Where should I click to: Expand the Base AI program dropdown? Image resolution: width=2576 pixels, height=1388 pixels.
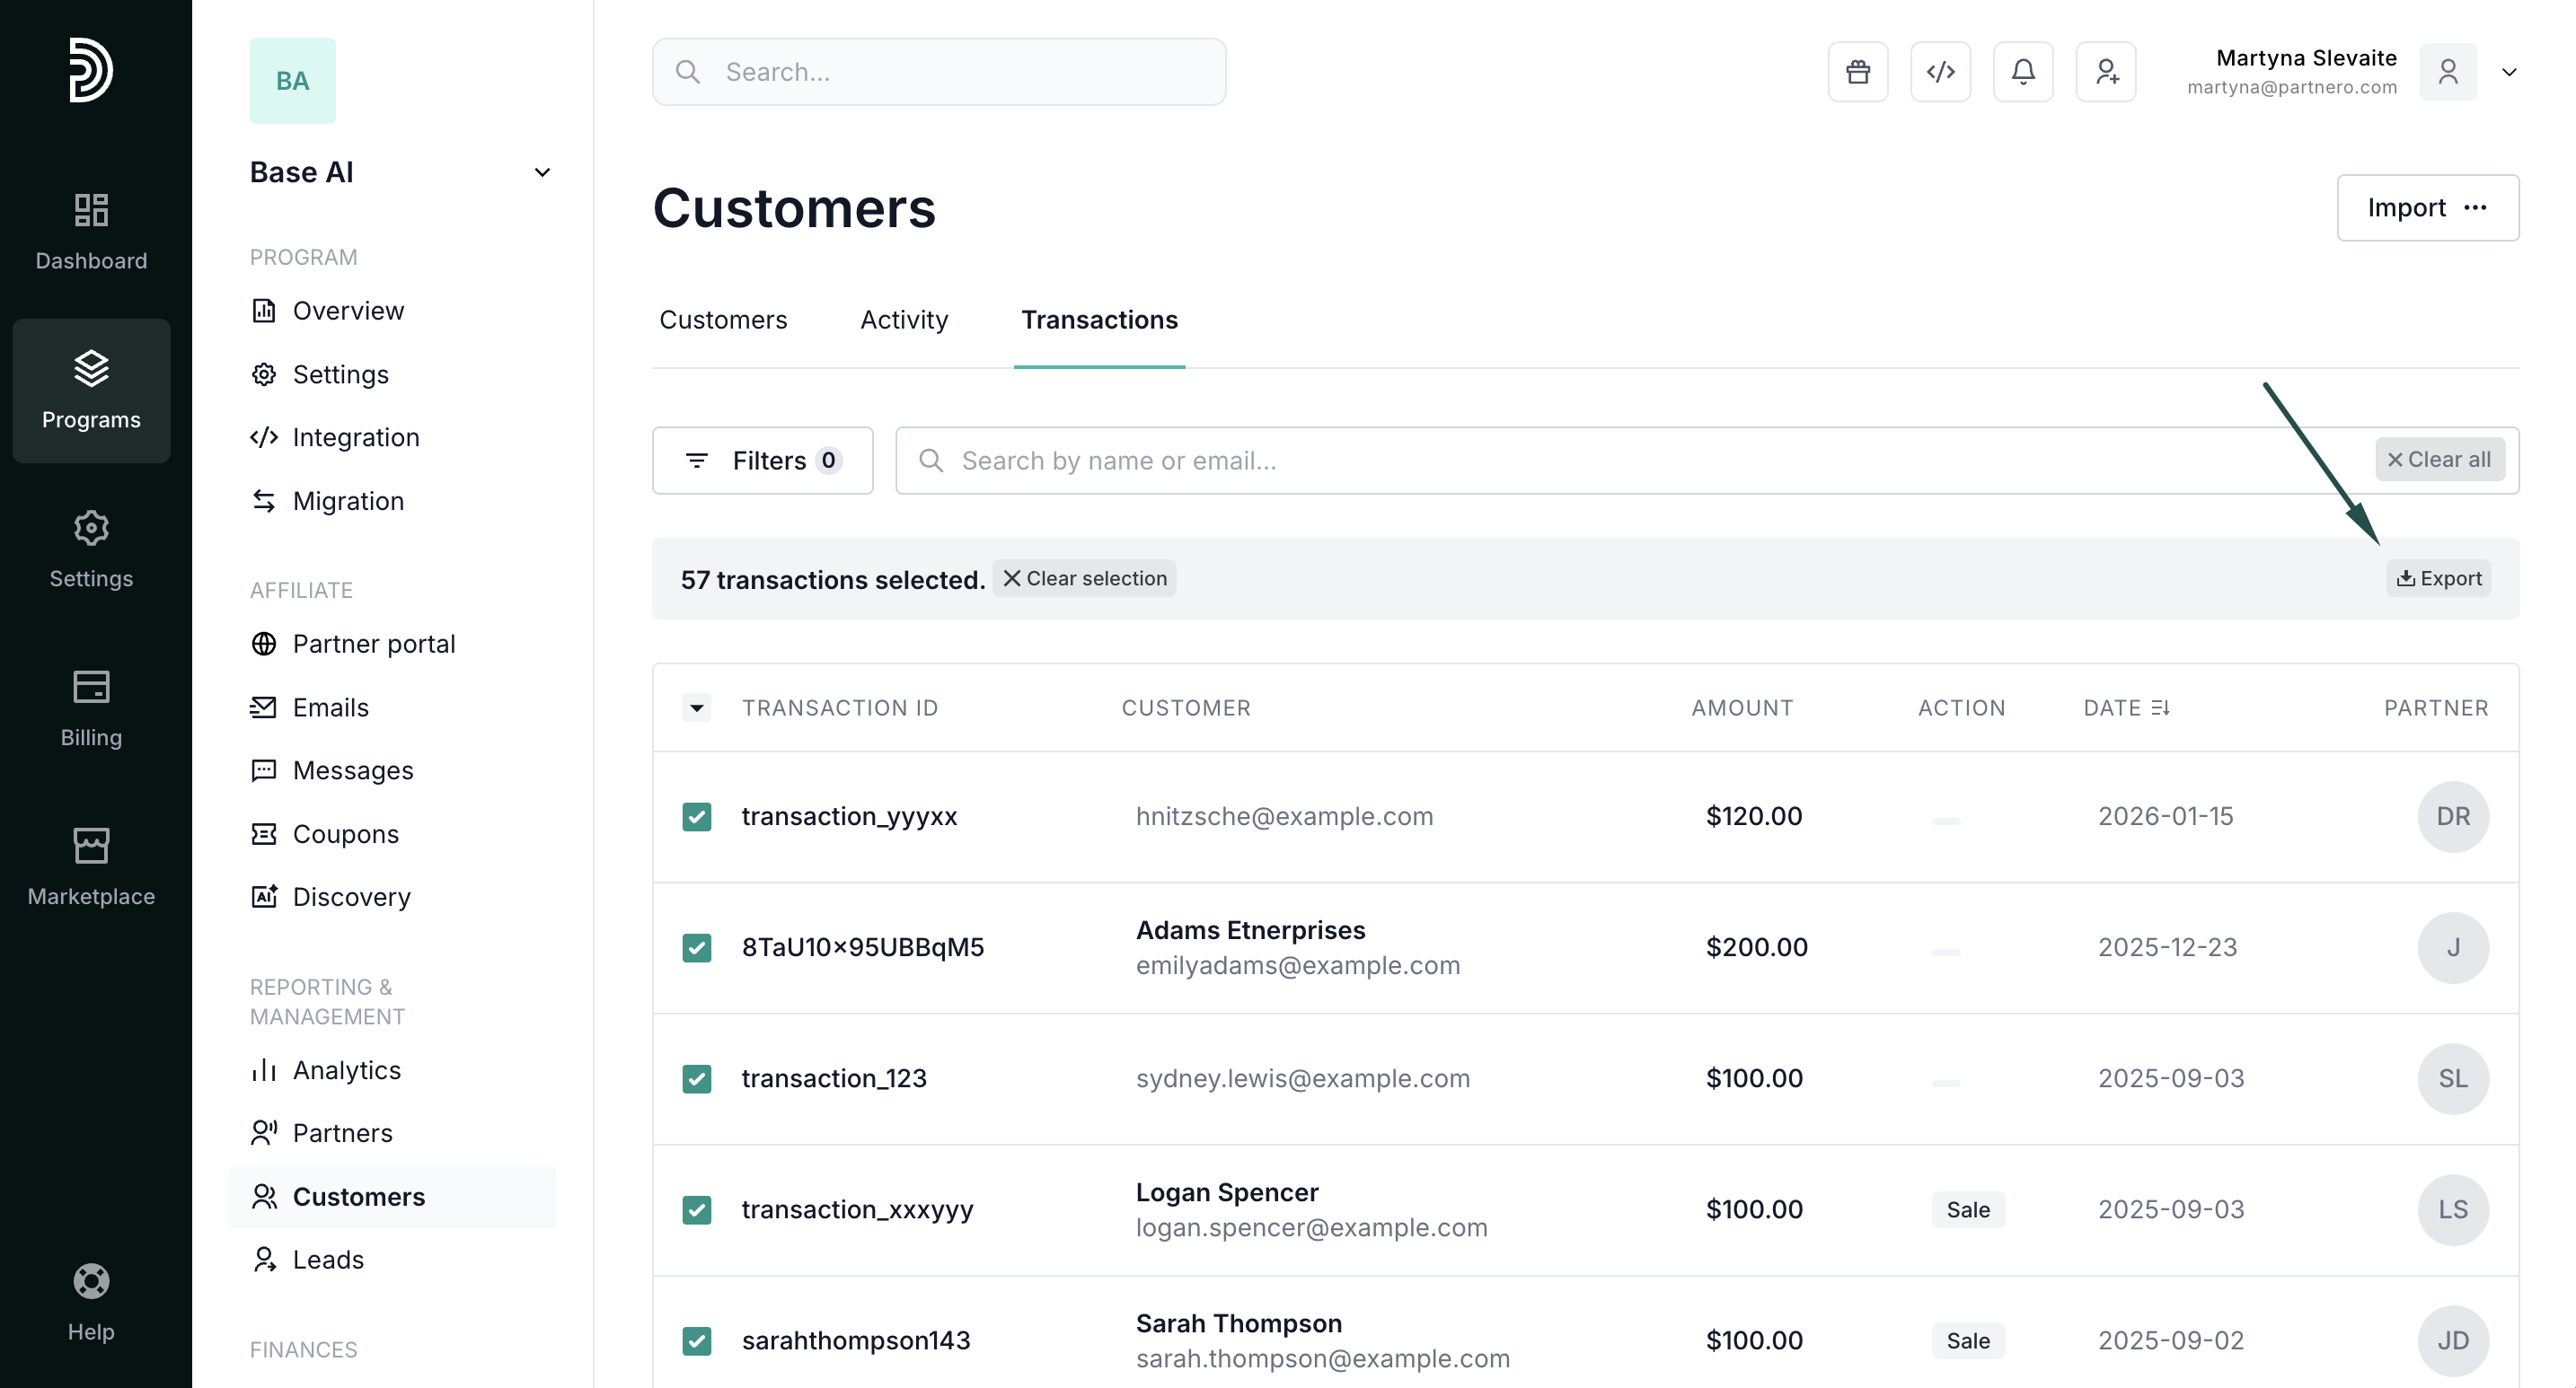click(x=542, y=173)
